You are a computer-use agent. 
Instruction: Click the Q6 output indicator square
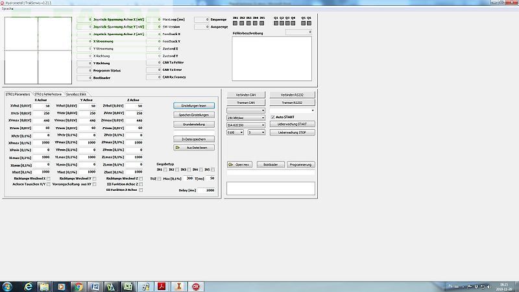tap(309, 23)
